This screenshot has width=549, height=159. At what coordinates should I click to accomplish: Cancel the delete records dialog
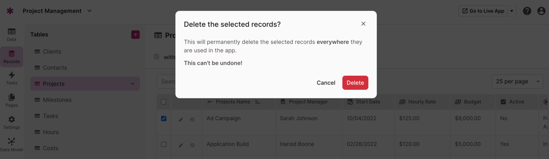tap(326, 83)
